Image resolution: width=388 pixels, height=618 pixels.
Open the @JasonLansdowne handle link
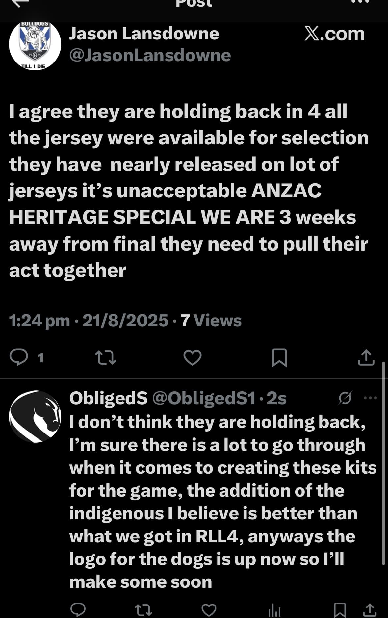tap(150, 55)
